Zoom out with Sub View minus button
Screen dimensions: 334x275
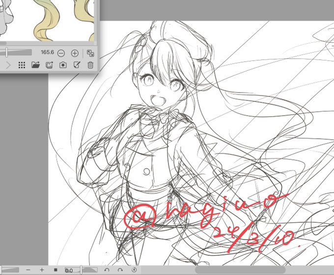61,53
